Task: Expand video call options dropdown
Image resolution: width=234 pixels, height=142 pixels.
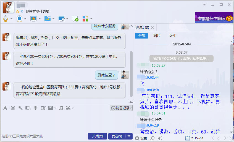Action: pyautogui.click(x=25, y=19)
